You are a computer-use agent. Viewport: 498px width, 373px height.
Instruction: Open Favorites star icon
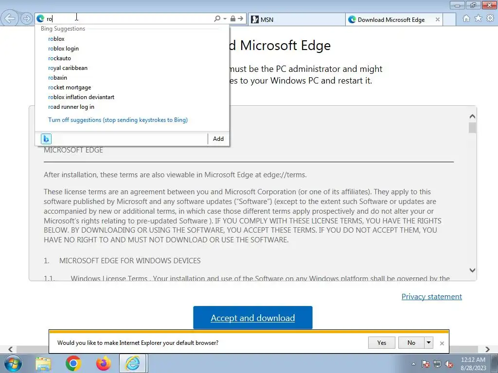point(478,18)
